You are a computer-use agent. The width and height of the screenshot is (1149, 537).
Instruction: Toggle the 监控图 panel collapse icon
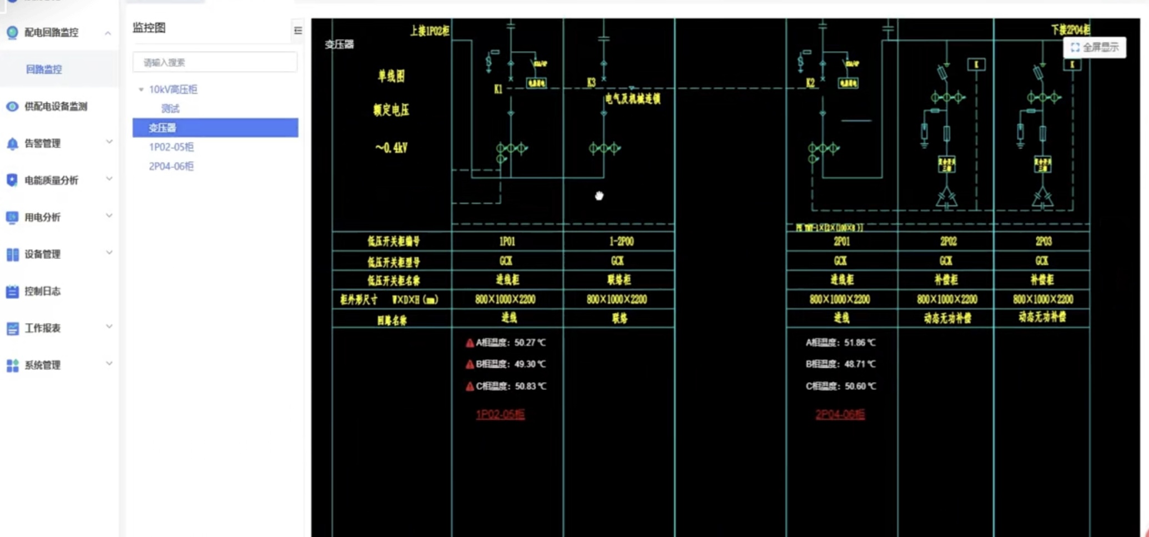click(x=298, y=31)
